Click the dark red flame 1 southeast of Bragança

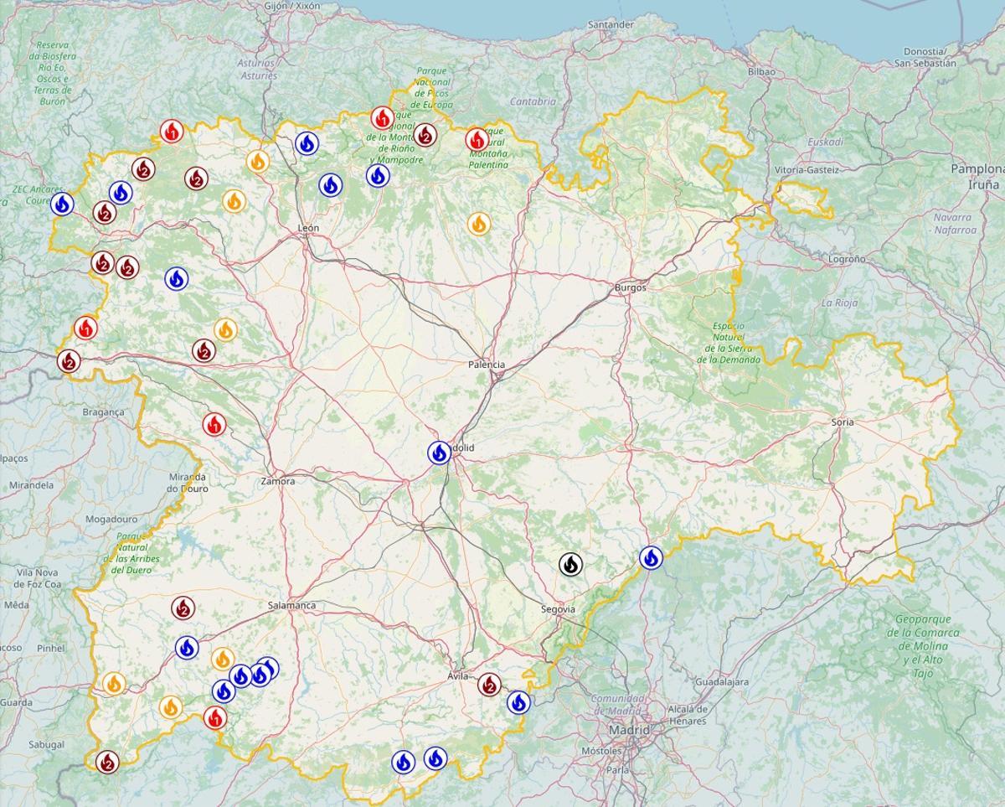pos(213,426)
